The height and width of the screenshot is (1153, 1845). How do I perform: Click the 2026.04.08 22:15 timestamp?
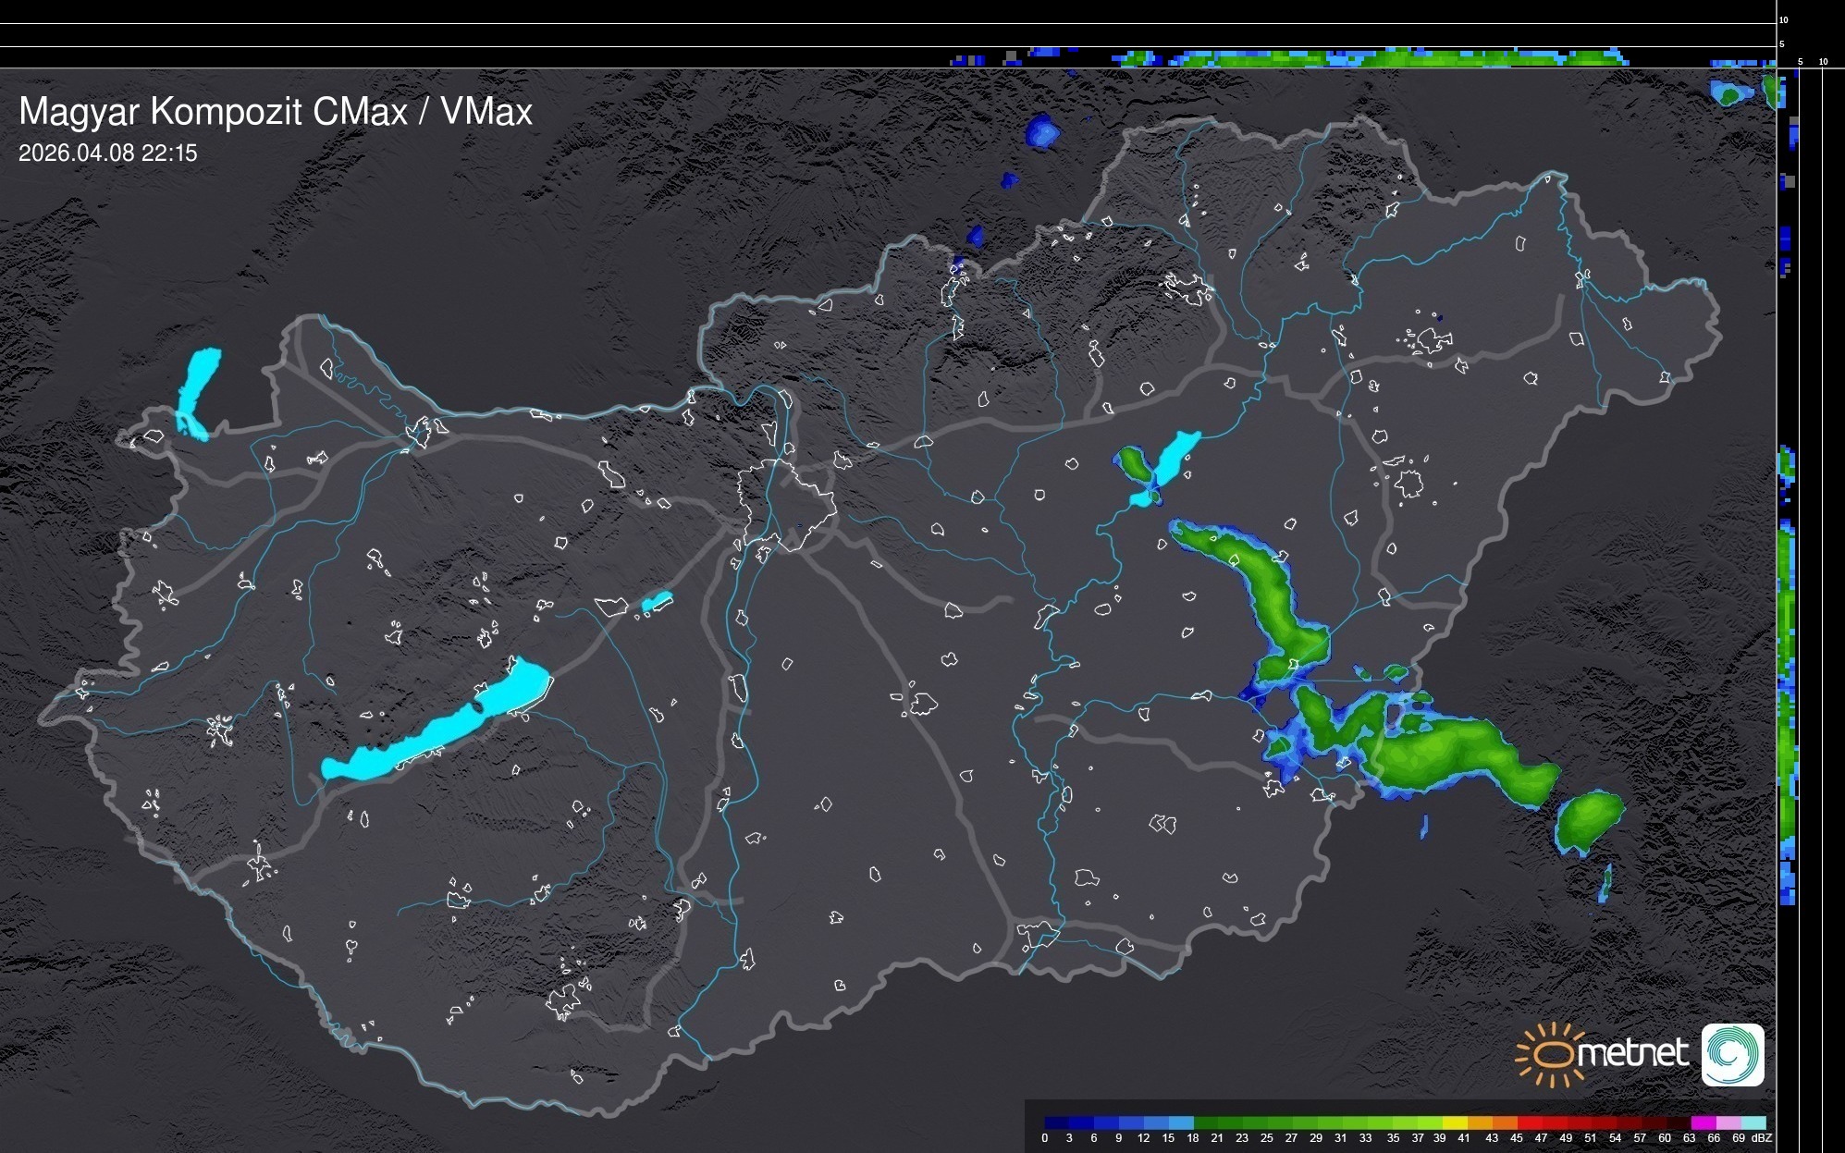coord(108,153)
